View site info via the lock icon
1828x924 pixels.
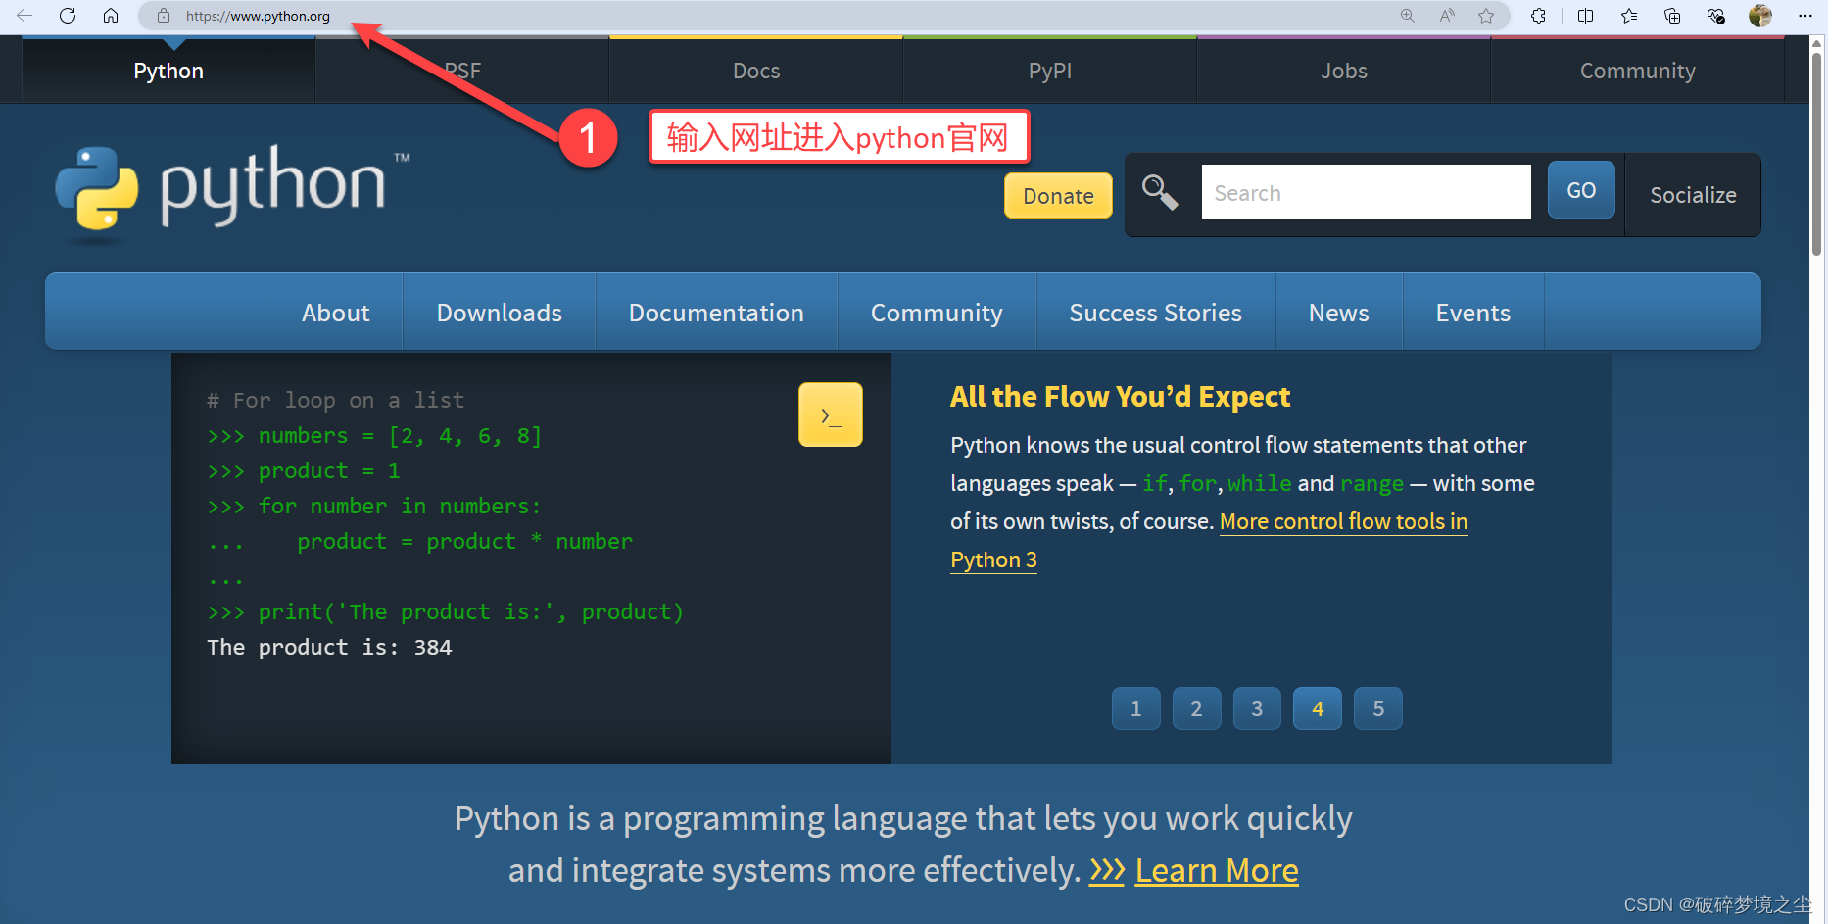164,16
